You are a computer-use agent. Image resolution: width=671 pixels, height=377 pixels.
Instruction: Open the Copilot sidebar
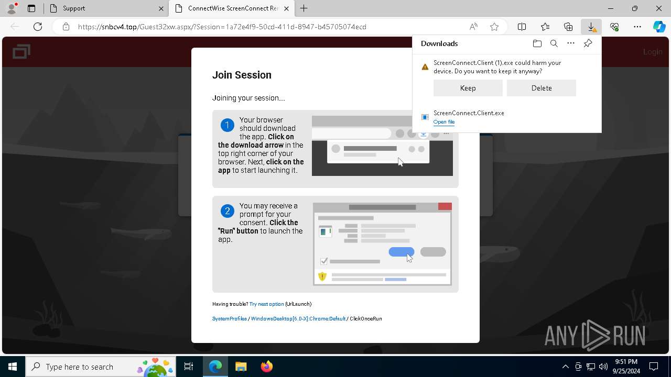(659, 27)
